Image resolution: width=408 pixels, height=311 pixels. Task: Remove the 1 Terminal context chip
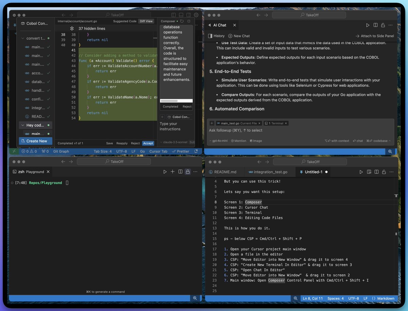[286, 123]
